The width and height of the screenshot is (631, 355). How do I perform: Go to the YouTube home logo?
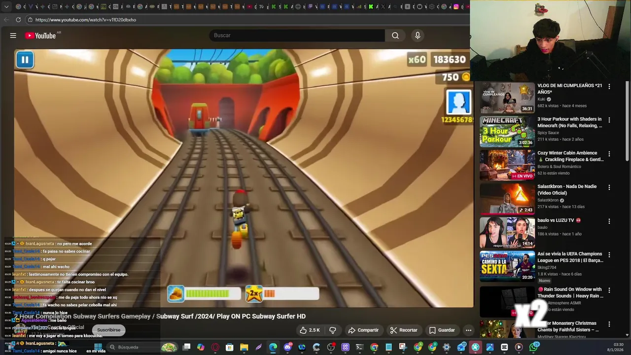pyautogui.click(x=40, y=35)
